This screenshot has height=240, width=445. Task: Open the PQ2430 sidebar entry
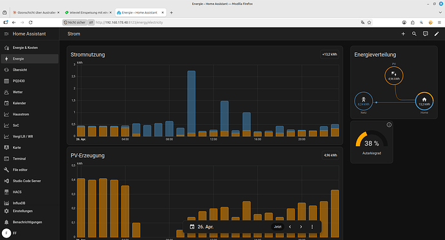click(x=30, y=81)
